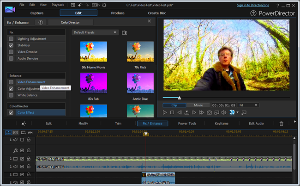Uncheck the Color Effect checkbox
Image resolution: width=300 pixels, height=186 pixels.
[11, 112]
